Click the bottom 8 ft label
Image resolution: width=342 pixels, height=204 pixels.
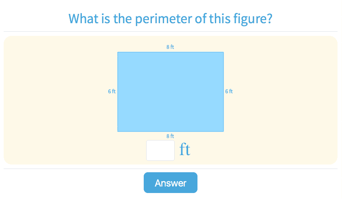(x=170, y=136)
